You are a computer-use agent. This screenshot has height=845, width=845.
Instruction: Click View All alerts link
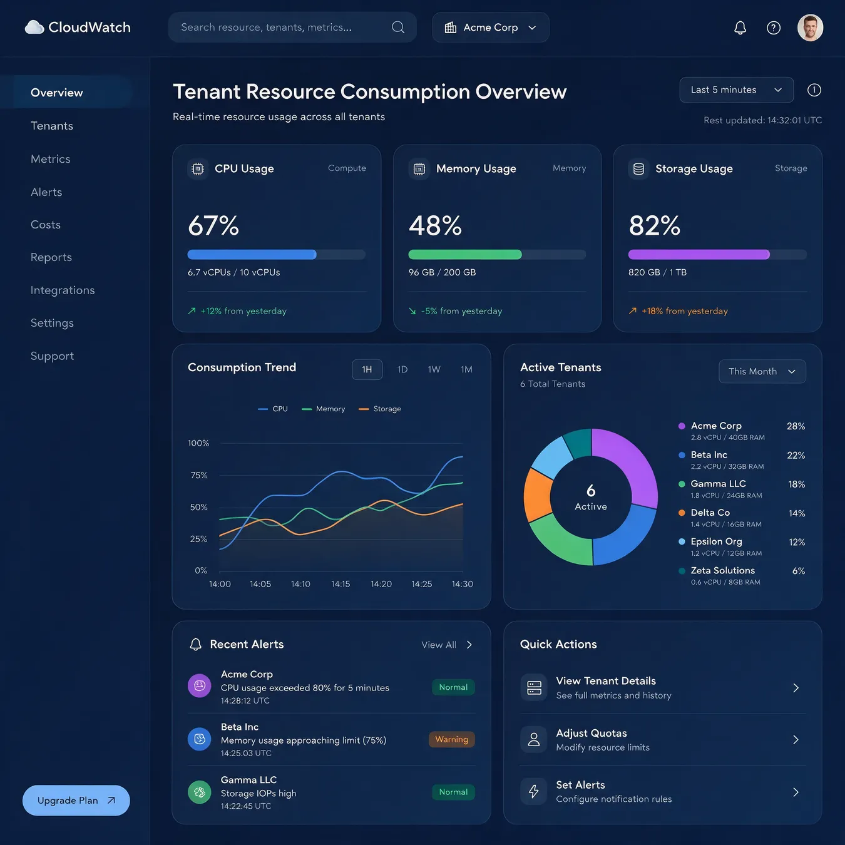[x=447, y=645]
